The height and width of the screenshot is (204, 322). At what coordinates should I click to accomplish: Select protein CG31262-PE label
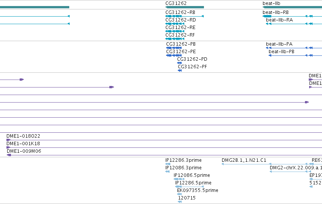pyautogui.click(x=181, y=52)
